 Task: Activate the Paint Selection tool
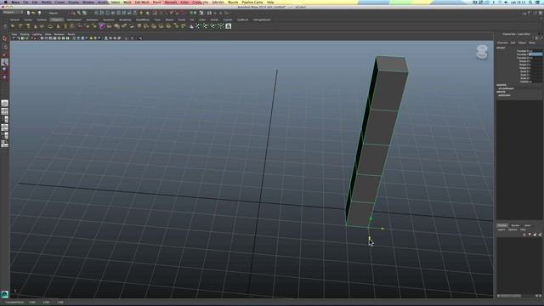[x=4, y=54]
